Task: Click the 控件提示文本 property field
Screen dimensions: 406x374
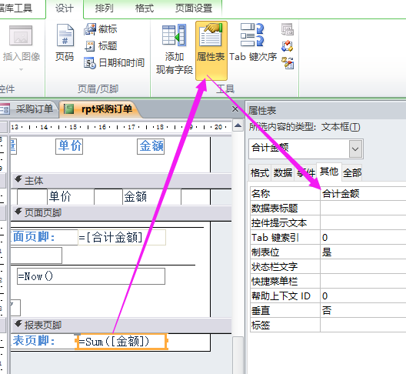Action: [x=363, y=222]
